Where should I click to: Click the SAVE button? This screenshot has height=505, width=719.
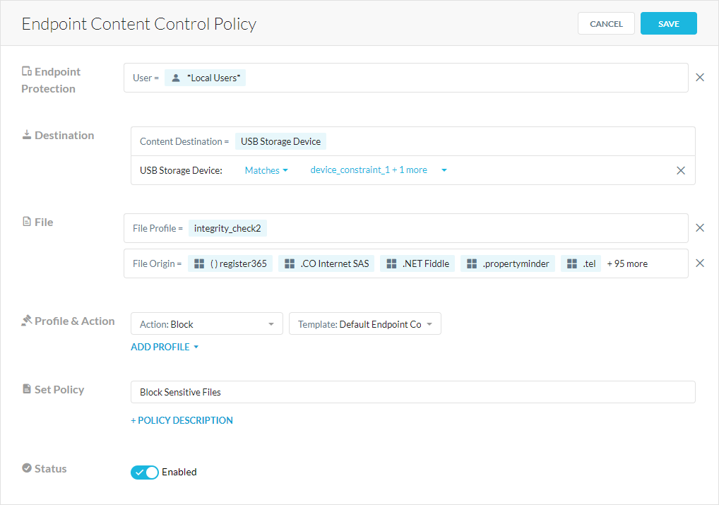tap(668, 23)
